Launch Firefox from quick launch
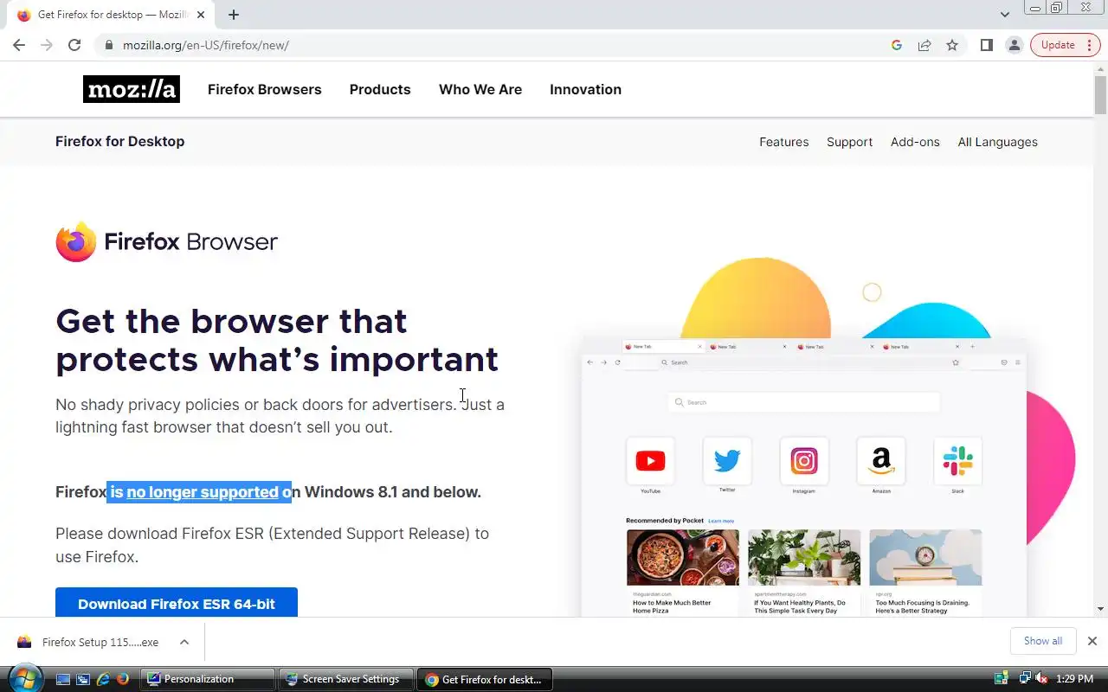The width and height of the screenshot is (1108, 692). point(123,679)
